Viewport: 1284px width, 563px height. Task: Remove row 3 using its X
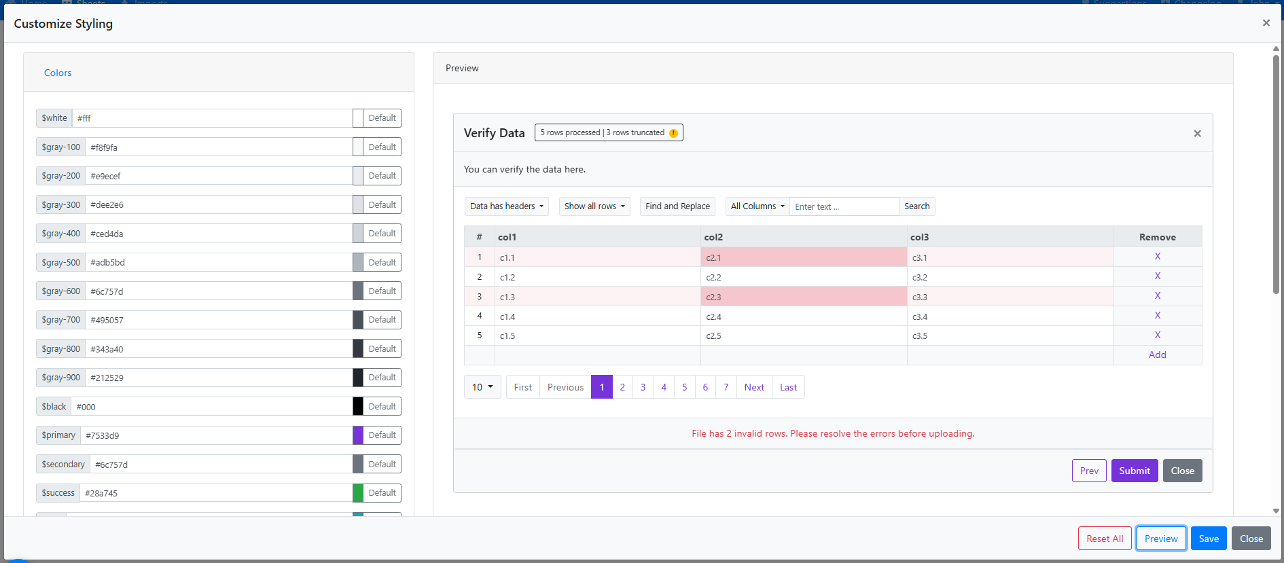(x=1157, y=296)
